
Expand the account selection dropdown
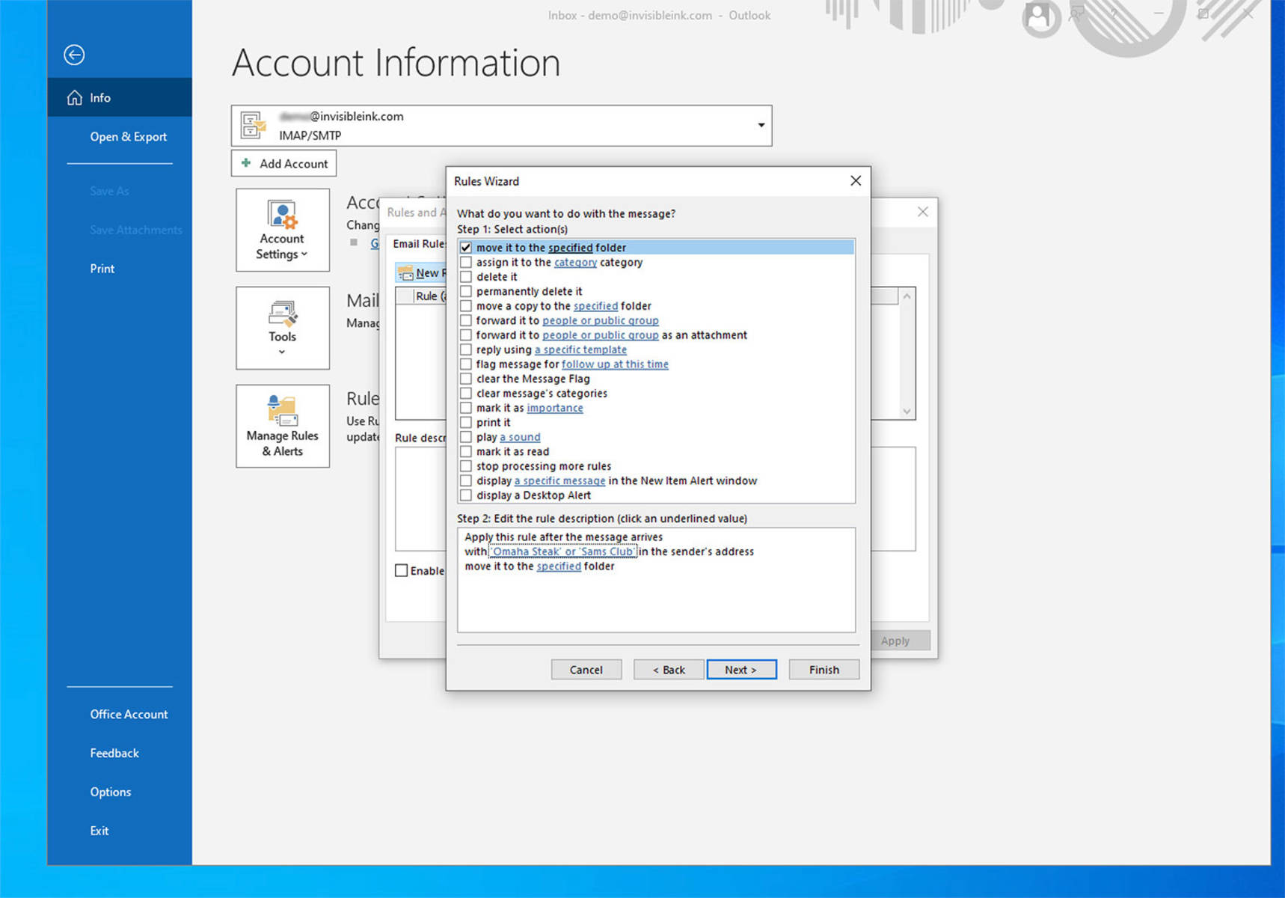(761, 125)
